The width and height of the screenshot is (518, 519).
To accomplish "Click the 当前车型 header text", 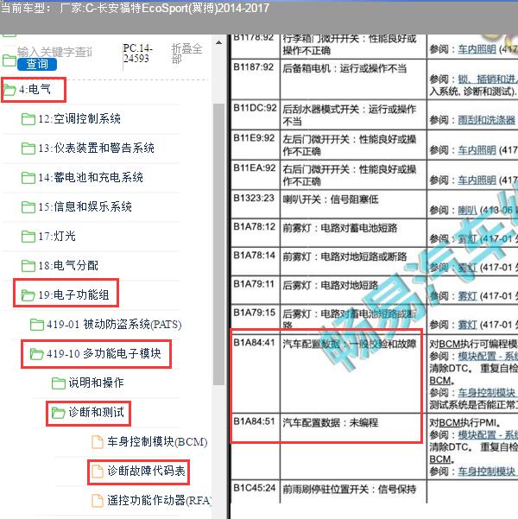I will (135, 8).
